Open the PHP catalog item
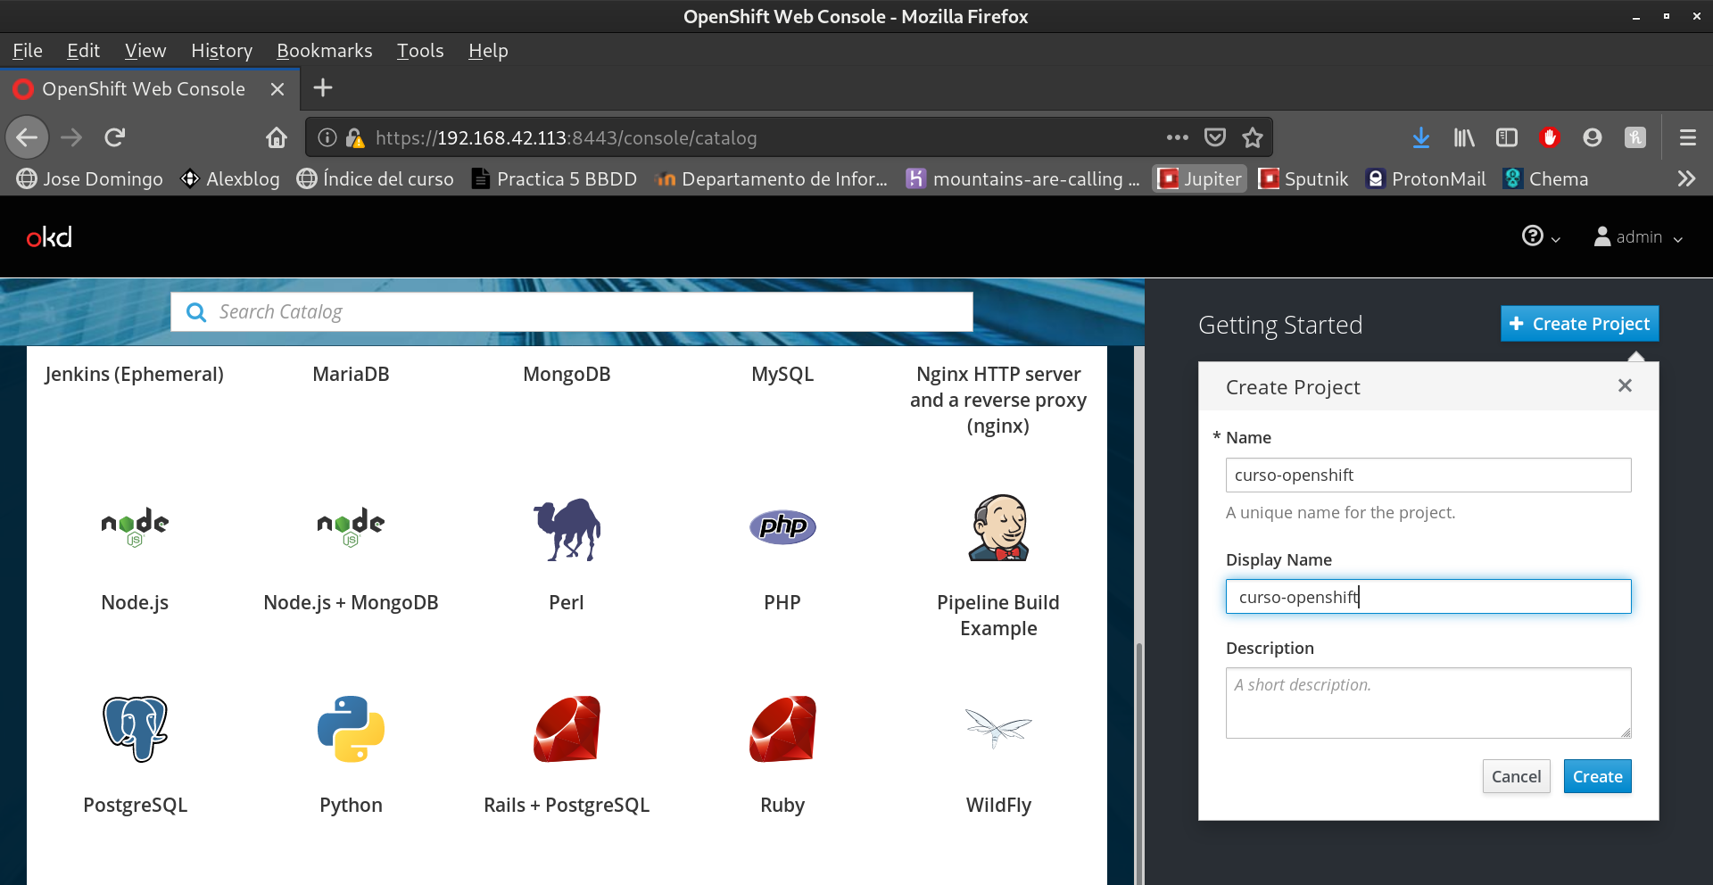Screen dimensions: 1713x885 pyautogui.click(x=782, y=526)
